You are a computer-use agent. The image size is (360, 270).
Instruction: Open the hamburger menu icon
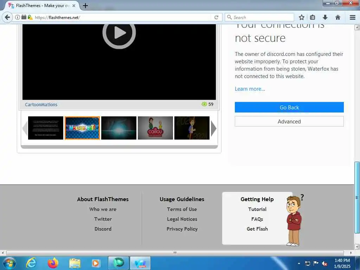pos(353,17)
